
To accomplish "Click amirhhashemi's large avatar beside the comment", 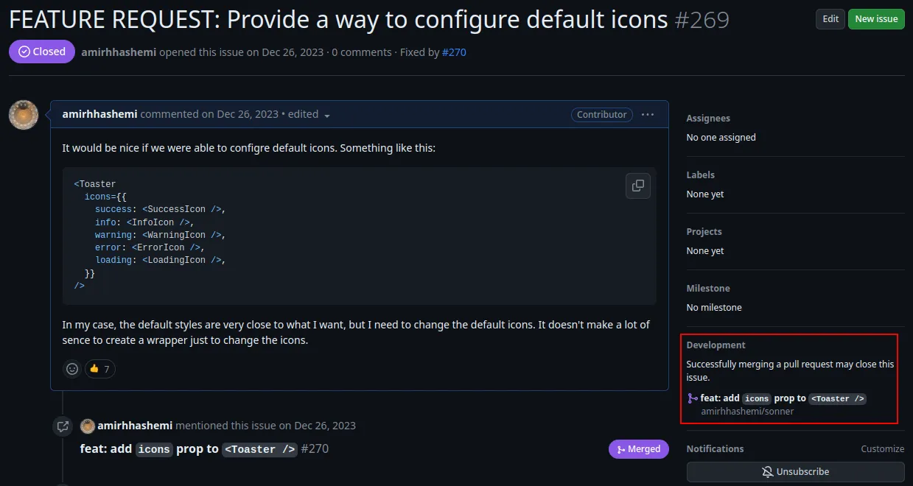I will pyautogui.click(x=24, y=115).
